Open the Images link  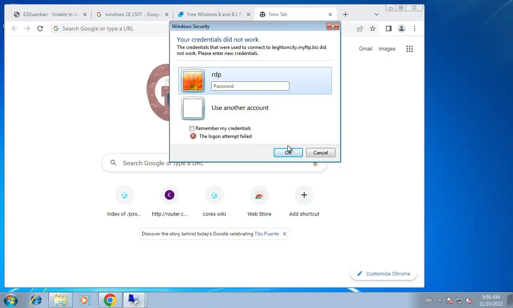pos(387,49)
